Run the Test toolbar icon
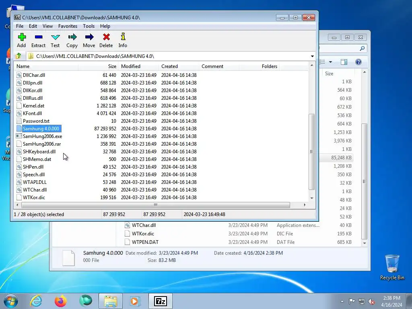The width and height of the screenshot is (412, 309). [x=56, y=37]
